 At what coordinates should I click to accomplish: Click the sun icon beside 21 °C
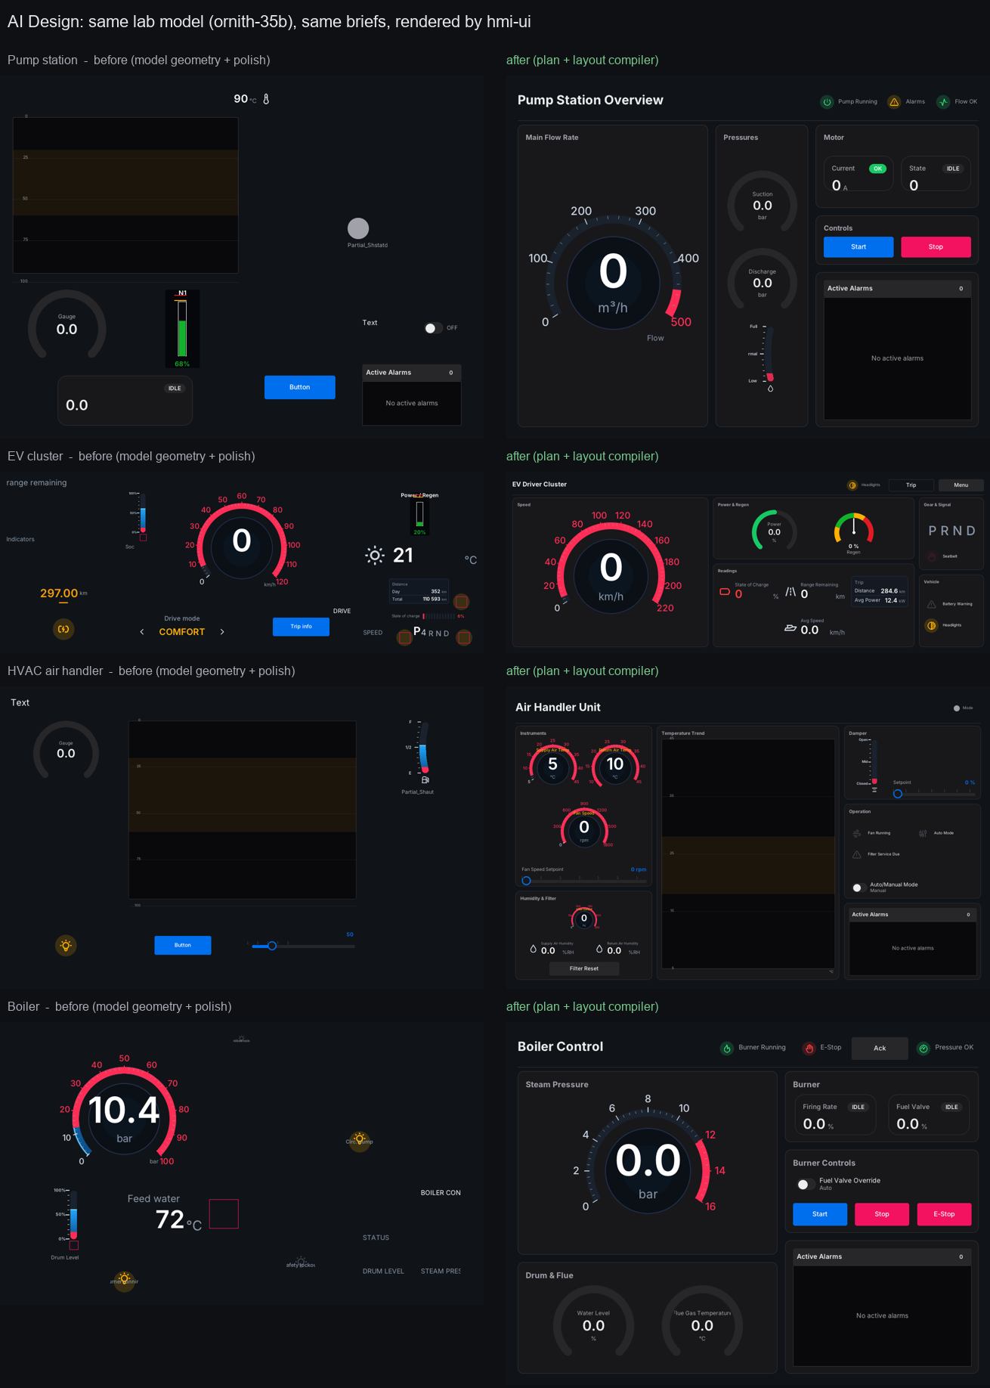coord(375,556)
